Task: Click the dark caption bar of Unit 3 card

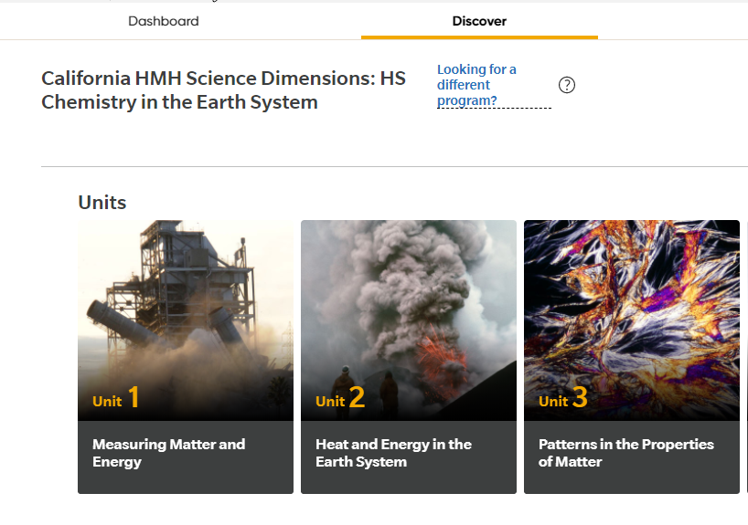Action: tap(631, 481)
